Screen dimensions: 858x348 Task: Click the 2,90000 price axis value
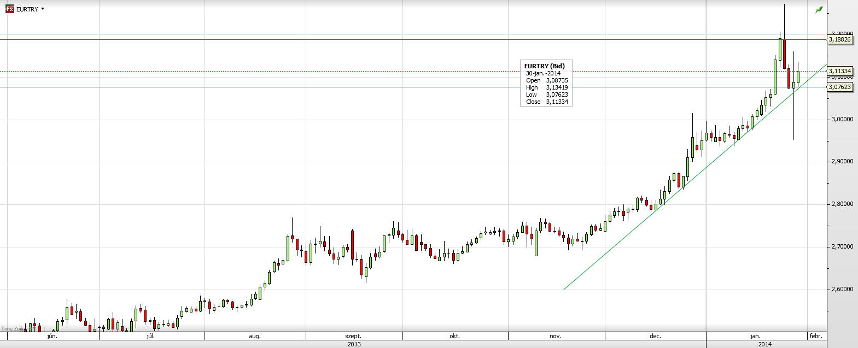click(842, 162)
